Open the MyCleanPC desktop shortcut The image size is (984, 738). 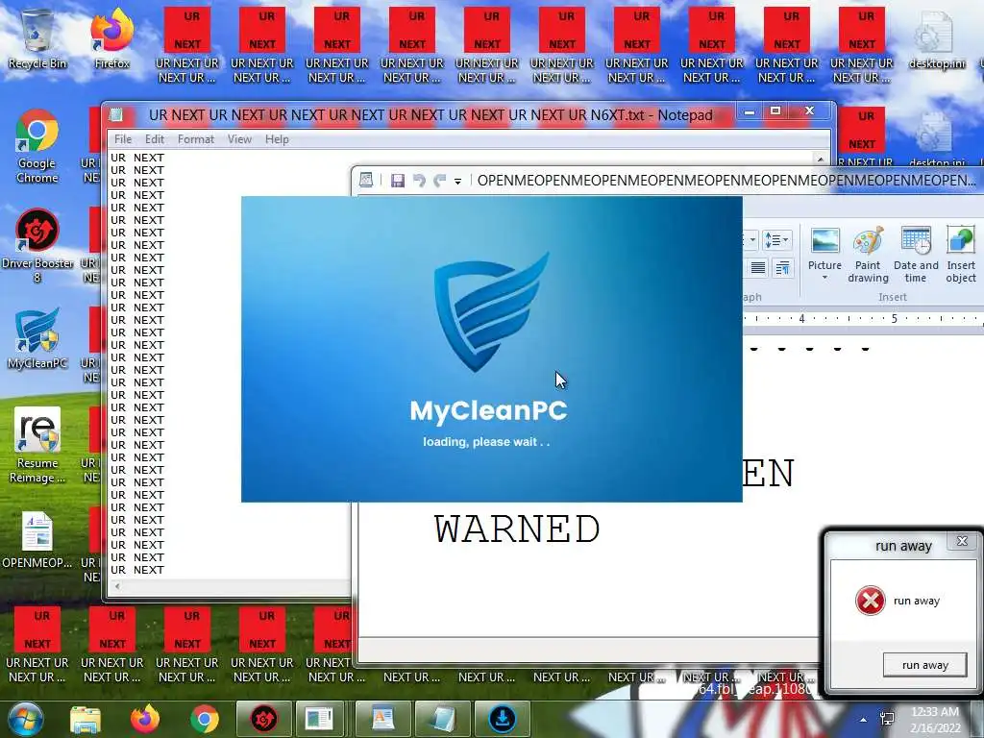coord(37,337)
